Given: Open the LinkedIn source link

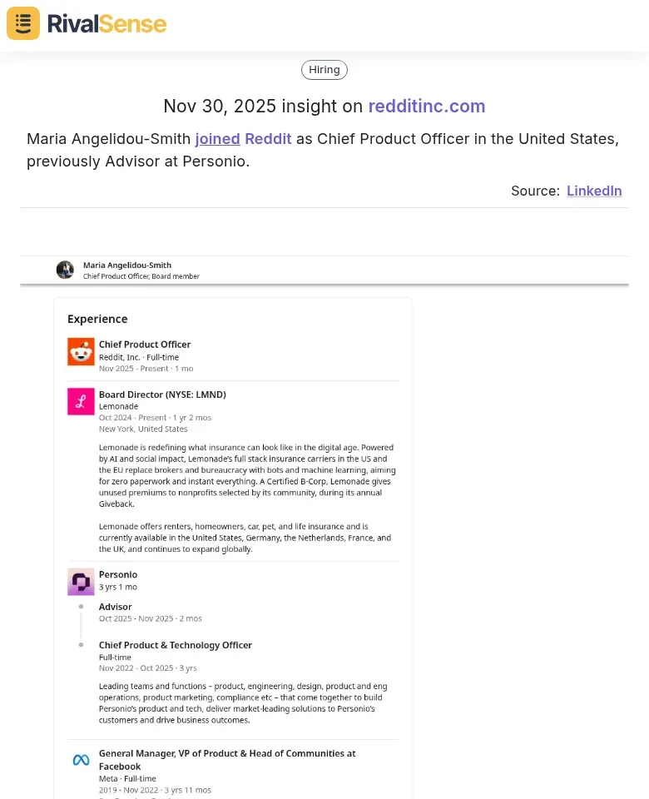Looking at the screenshot, I should click(594, 191).
